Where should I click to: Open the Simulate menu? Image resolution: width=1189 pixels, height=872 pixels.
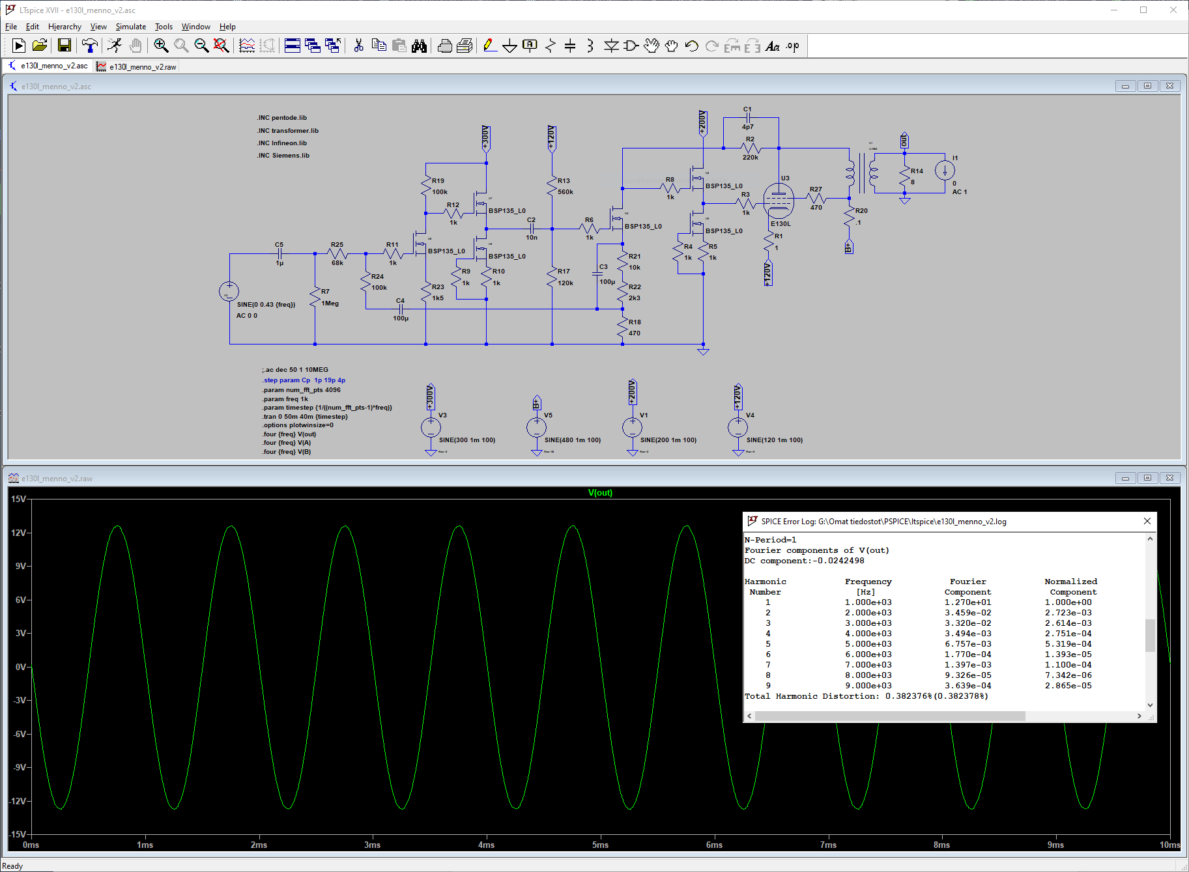(x=131, y=27)
